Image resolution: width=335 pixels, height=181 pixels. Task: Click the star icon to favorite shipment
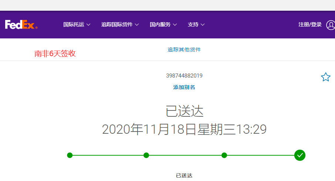[325, 77]
